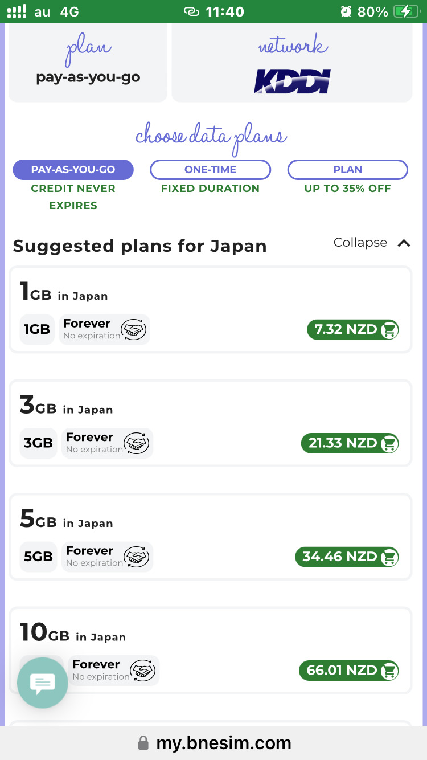Tap the handshake icon in 5GB plan
The width and height of the screenshot is (427, 760).
click(x=137, y=557)
